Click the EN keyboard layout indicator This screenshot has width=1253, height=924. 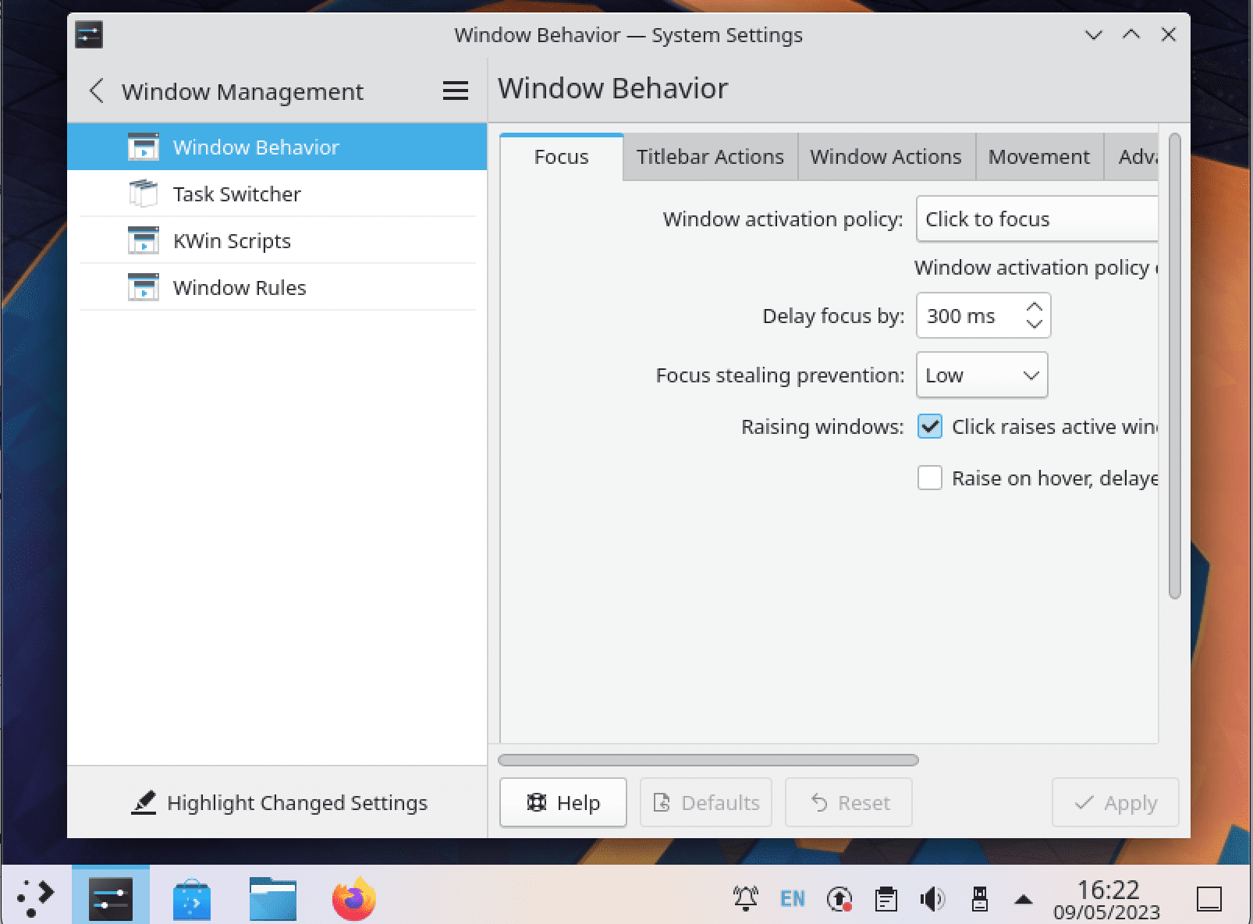click(793, 899)
